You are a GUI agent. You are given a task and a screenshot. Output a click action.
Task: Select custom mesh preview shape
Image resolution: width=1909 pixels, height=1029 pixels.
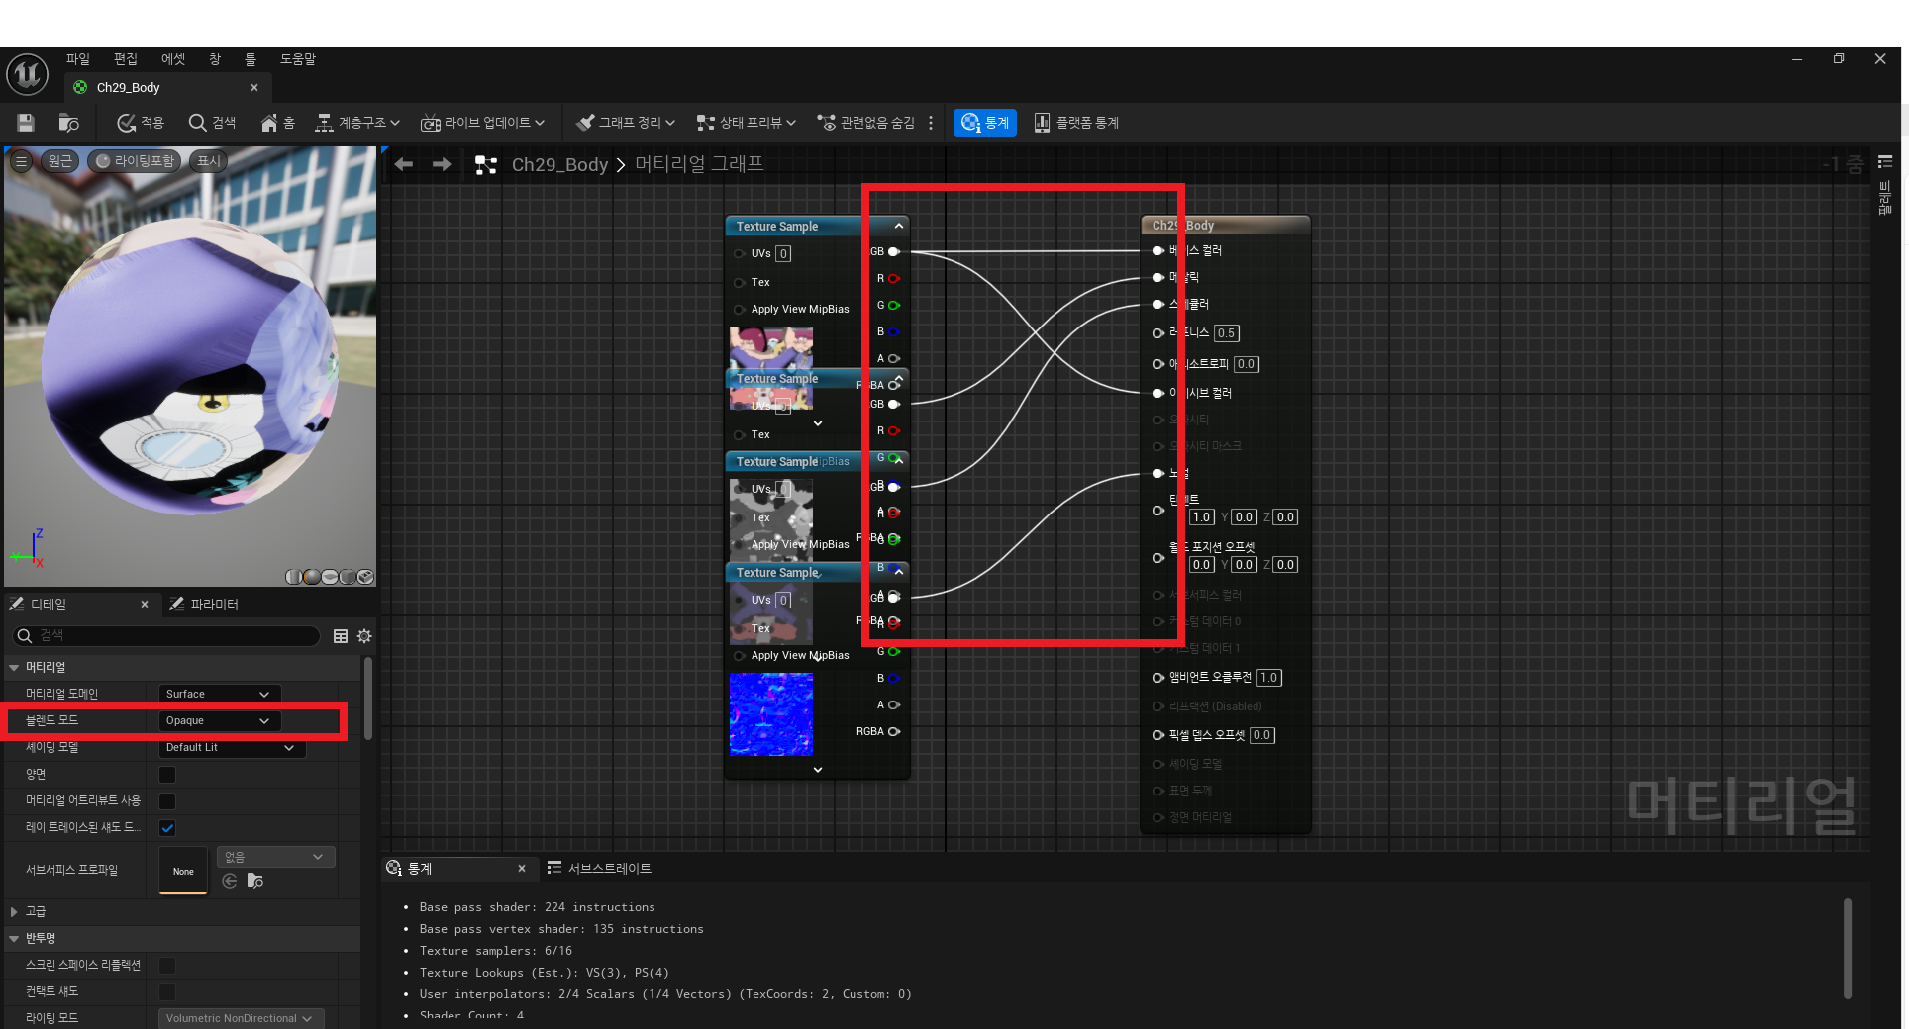[365, 577]
